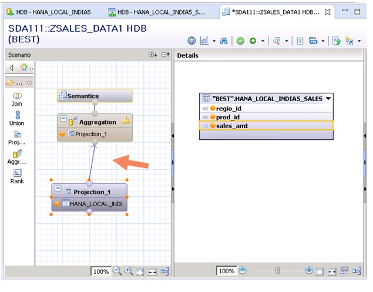Click the green checkmark validate icon
Screen dimensions: 373x292
pos(240,41)
